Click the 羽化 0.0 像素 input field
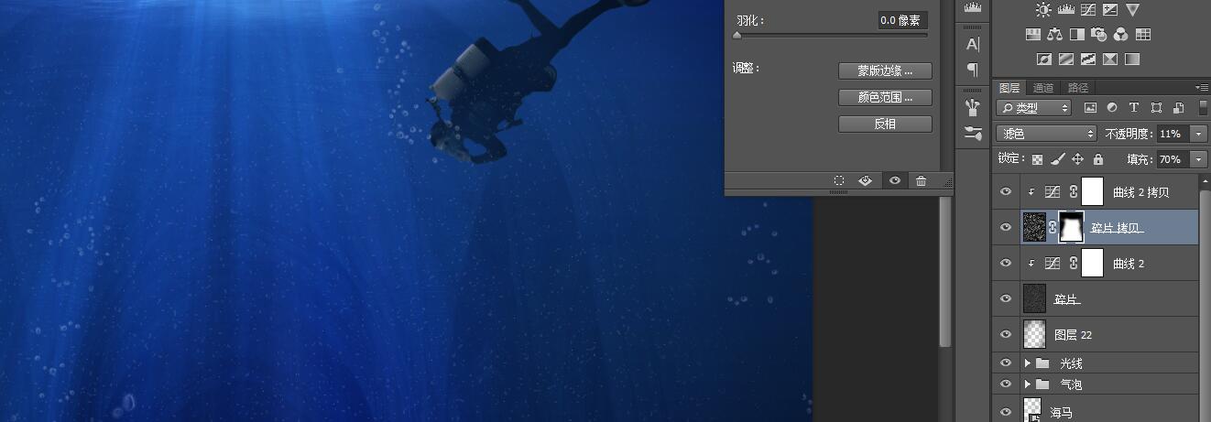Viewport: 1211px width, 422px height. (x=902, y=20)
